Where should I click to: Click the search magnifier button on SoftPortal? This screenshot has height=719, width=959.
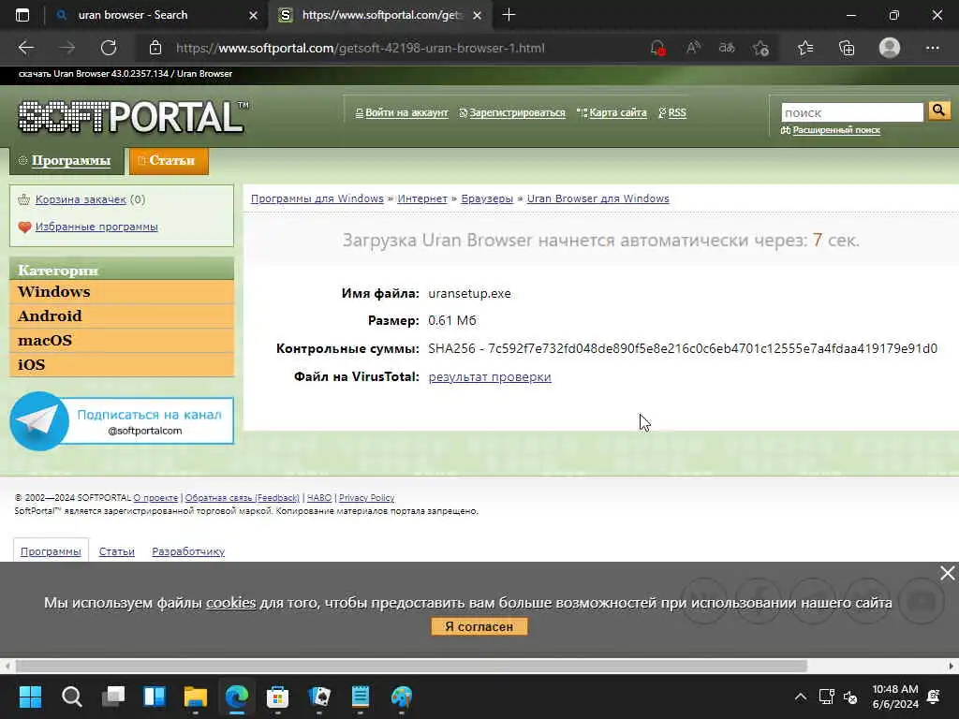tap(938, 110)
